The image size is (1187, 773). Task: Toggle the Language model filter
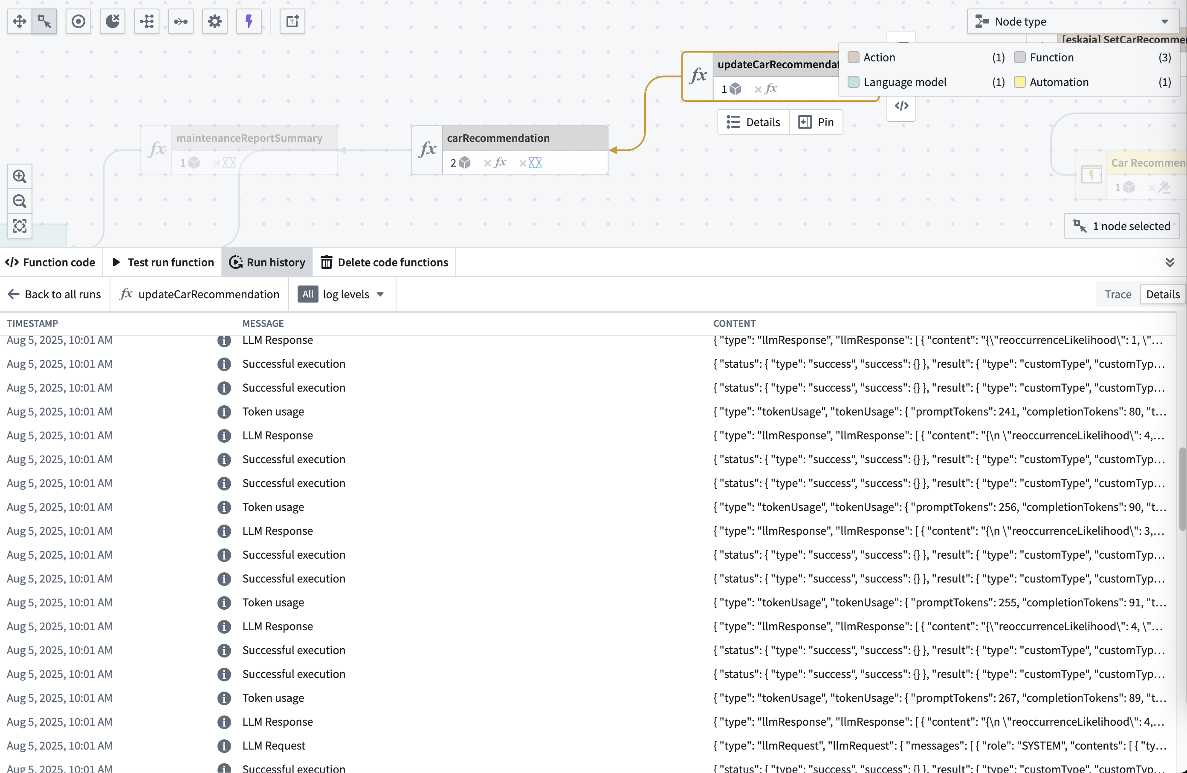click(x=853, y=82)
